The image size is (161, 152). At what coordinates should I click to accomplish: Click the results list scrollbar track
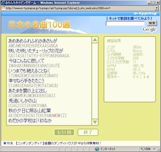(95, 81)
